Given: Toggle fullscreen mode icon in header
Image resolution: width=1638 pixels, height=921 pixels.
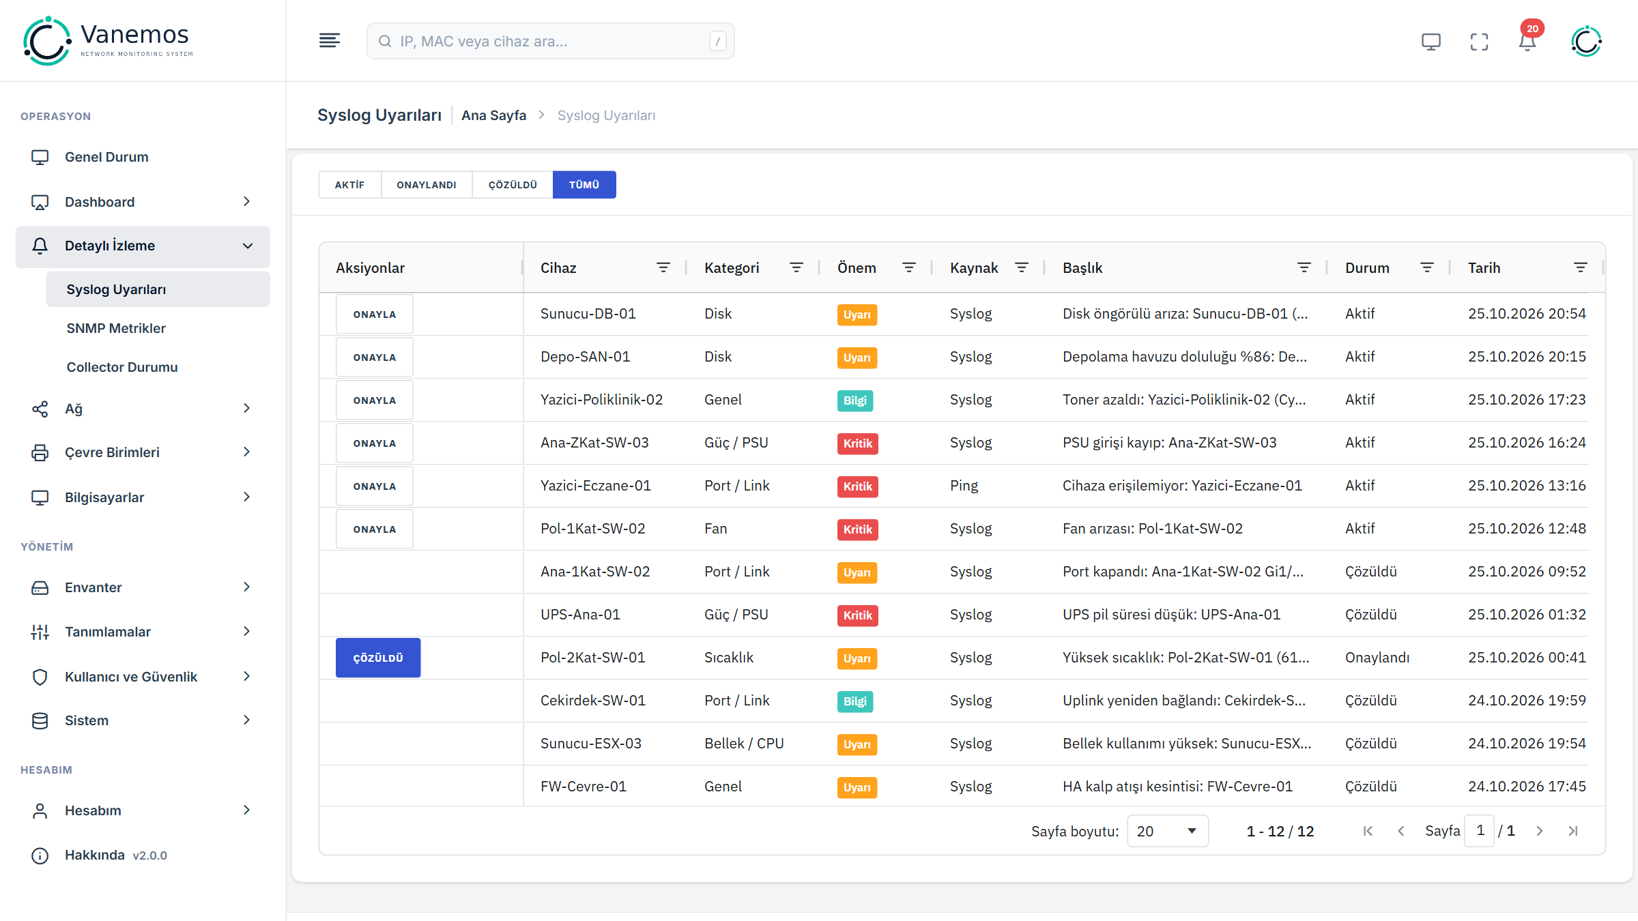Looking at the screenshot, I should click(1479, 42).
